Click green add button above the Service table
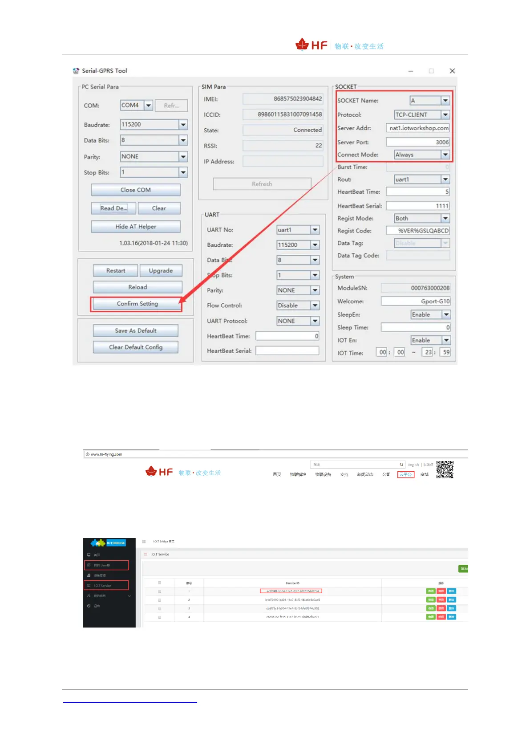This screenshot has height=750, width=530. 463,569
